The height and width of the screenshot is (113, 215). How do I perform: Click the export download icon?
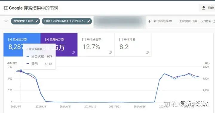point(204,8)
